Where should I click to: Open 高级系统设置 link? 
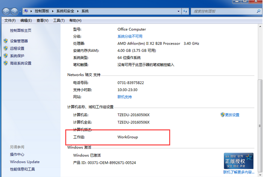tap(20, 63)
